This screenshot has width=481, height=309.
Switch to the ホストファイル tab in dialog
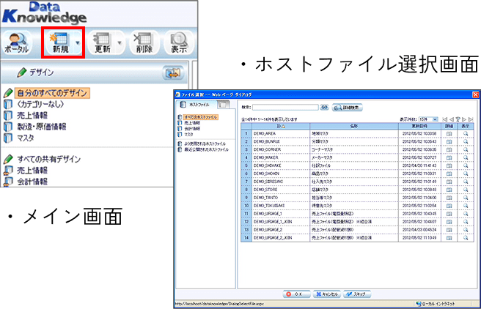[197, 105]
